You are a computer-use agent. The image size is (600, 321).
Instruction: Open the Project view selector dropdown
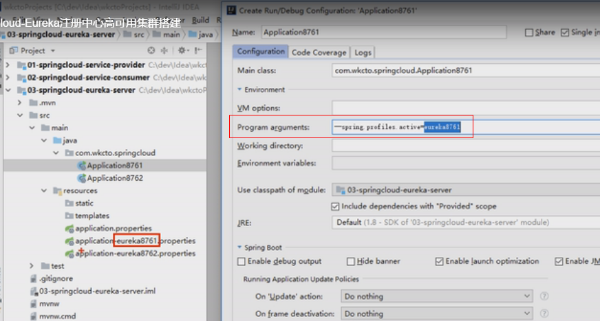tap(53, 50)
